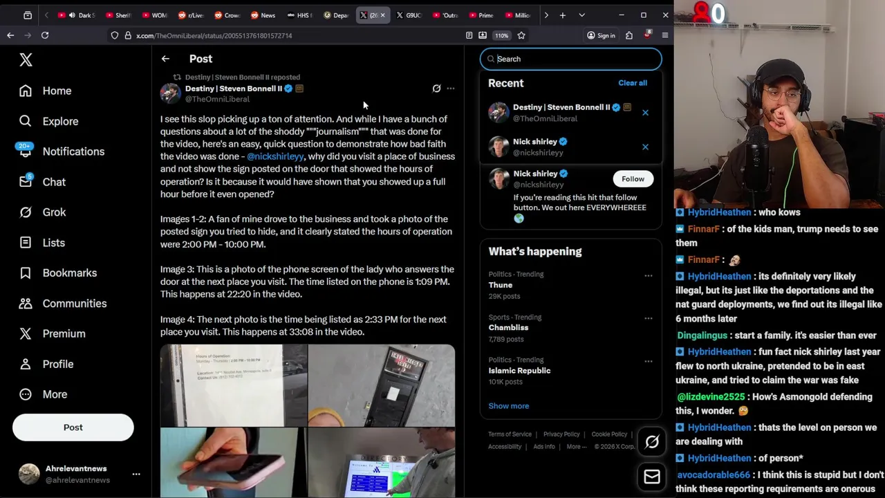The width and height of the screenshot is (885, 498).
Task: Open Ahrelevantnews account options menu
Action: click(x=136, y=474)
